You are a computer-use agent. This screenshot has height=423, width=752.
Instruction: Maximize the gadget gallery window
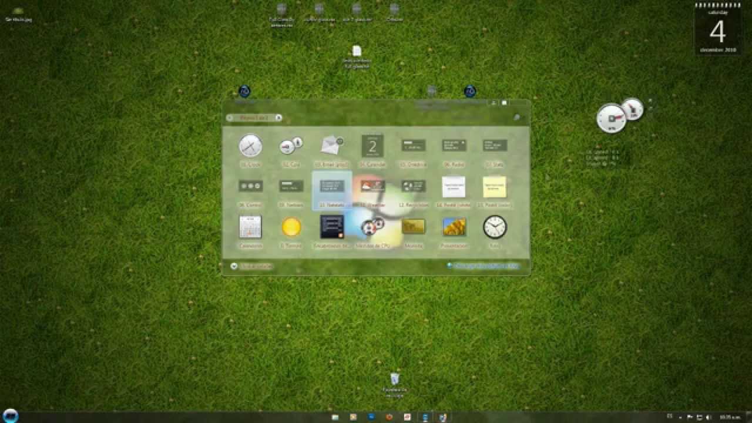click(504, 103)
